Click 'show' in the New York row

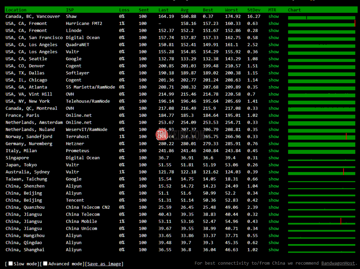(274, 101)
